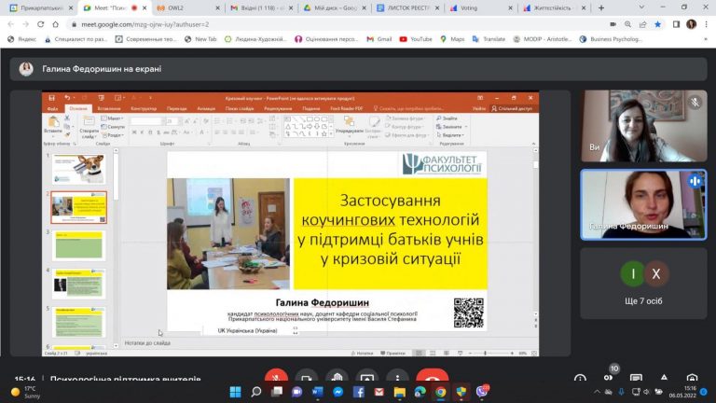Click the Viber icon in taskbar
The width and height of the screenshot is (716, 403).
[x=482, y=393]
